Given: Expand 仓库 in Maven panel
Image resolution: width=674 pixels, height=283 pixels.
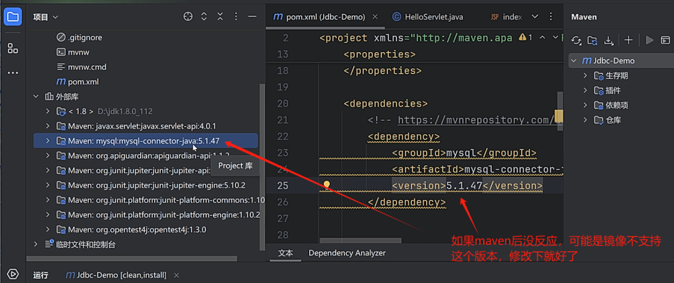Looking at the screenshot, I should click(x=586, y=120).
